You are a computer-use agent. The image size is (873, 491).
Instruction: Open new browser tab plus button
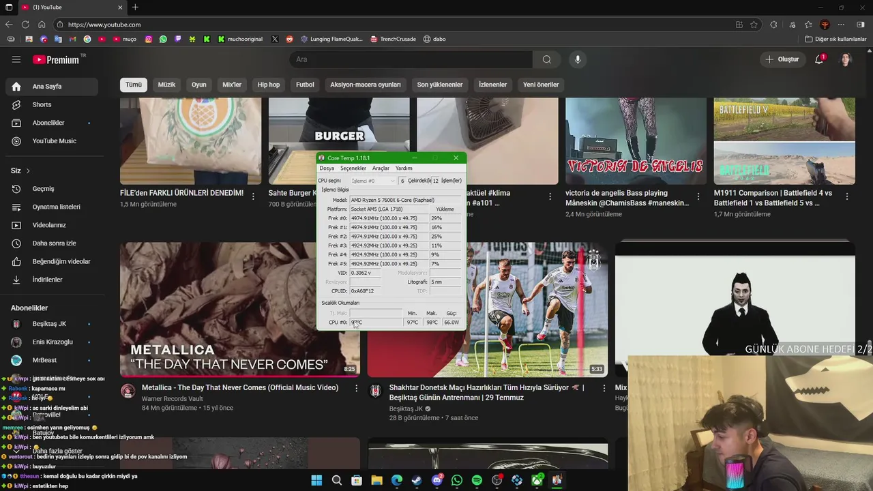[x=135, y=7]
